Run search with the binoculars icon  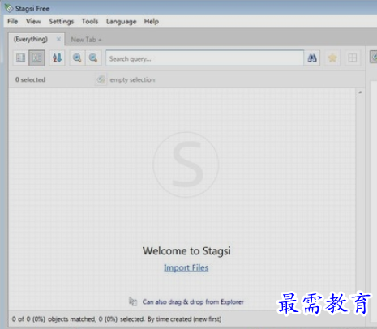coord(312,58)
